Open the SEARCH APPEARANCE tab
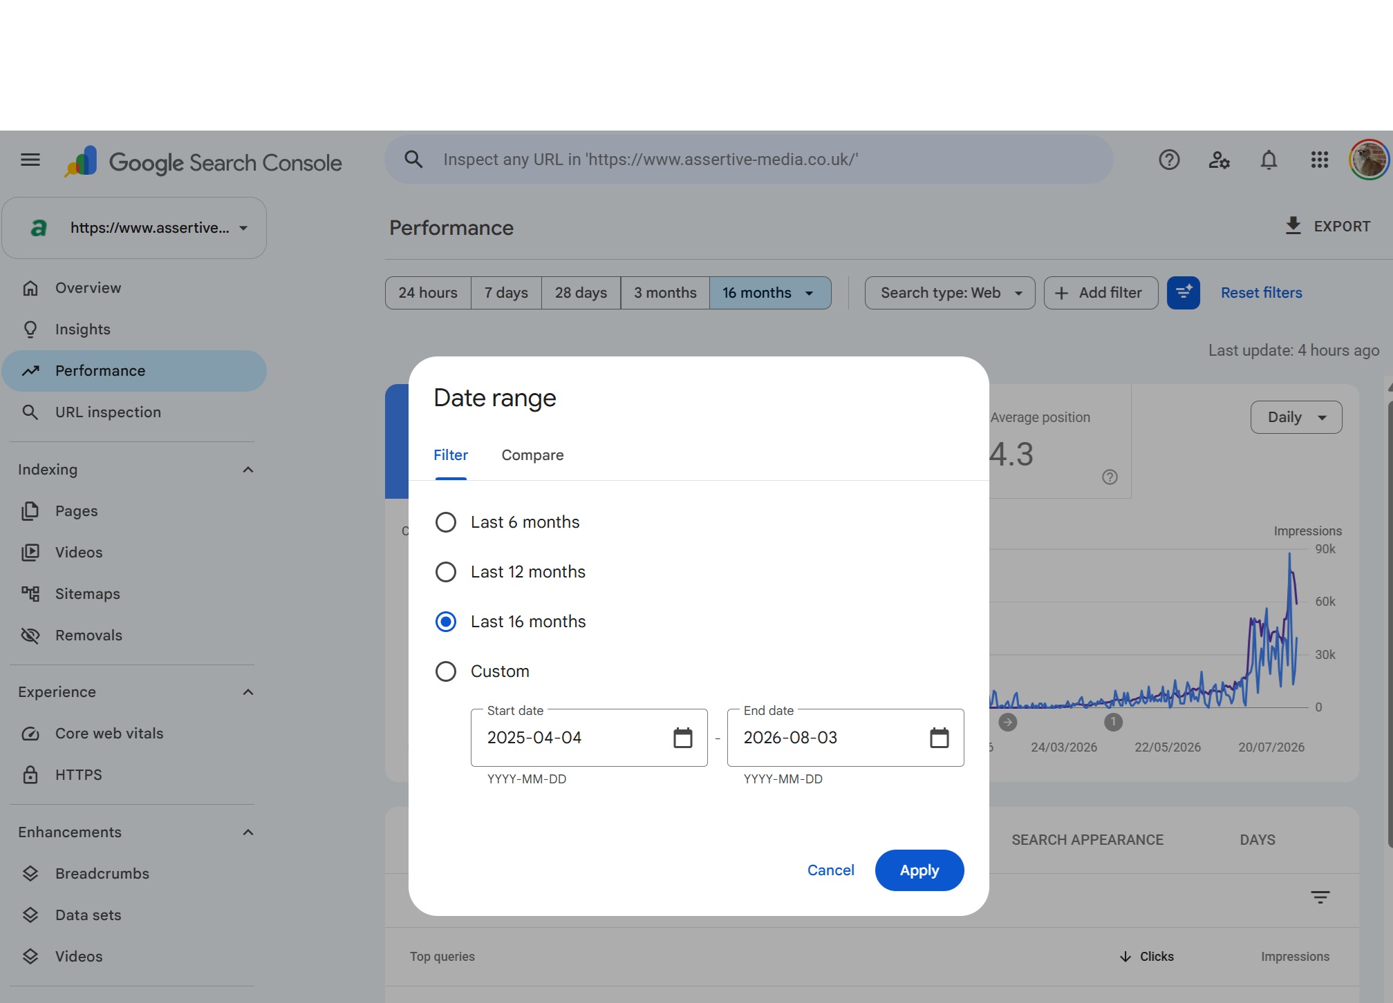This screenshot has height=1003, width=1393. pos(1087,840)
